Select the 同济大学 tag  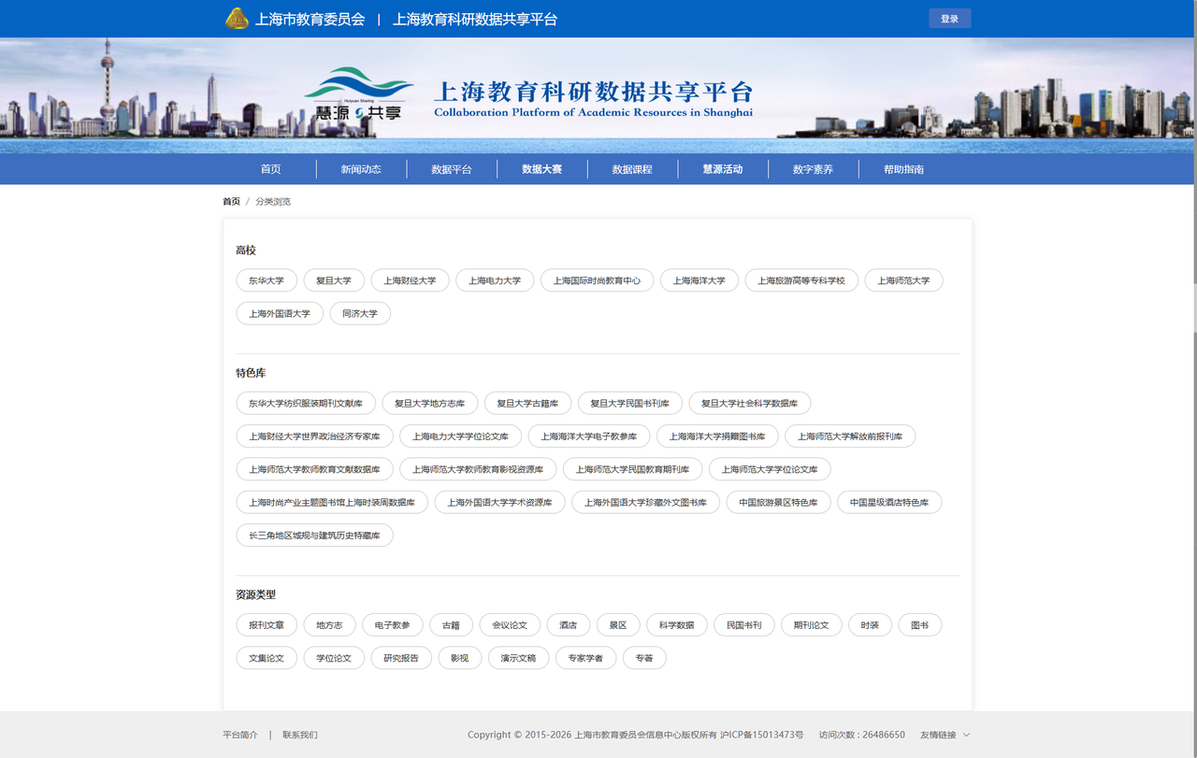pos(360,313)
